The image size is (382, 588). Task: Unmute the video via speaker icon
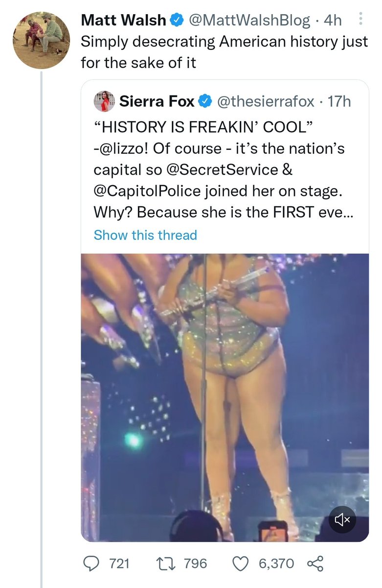pos(342,520)
